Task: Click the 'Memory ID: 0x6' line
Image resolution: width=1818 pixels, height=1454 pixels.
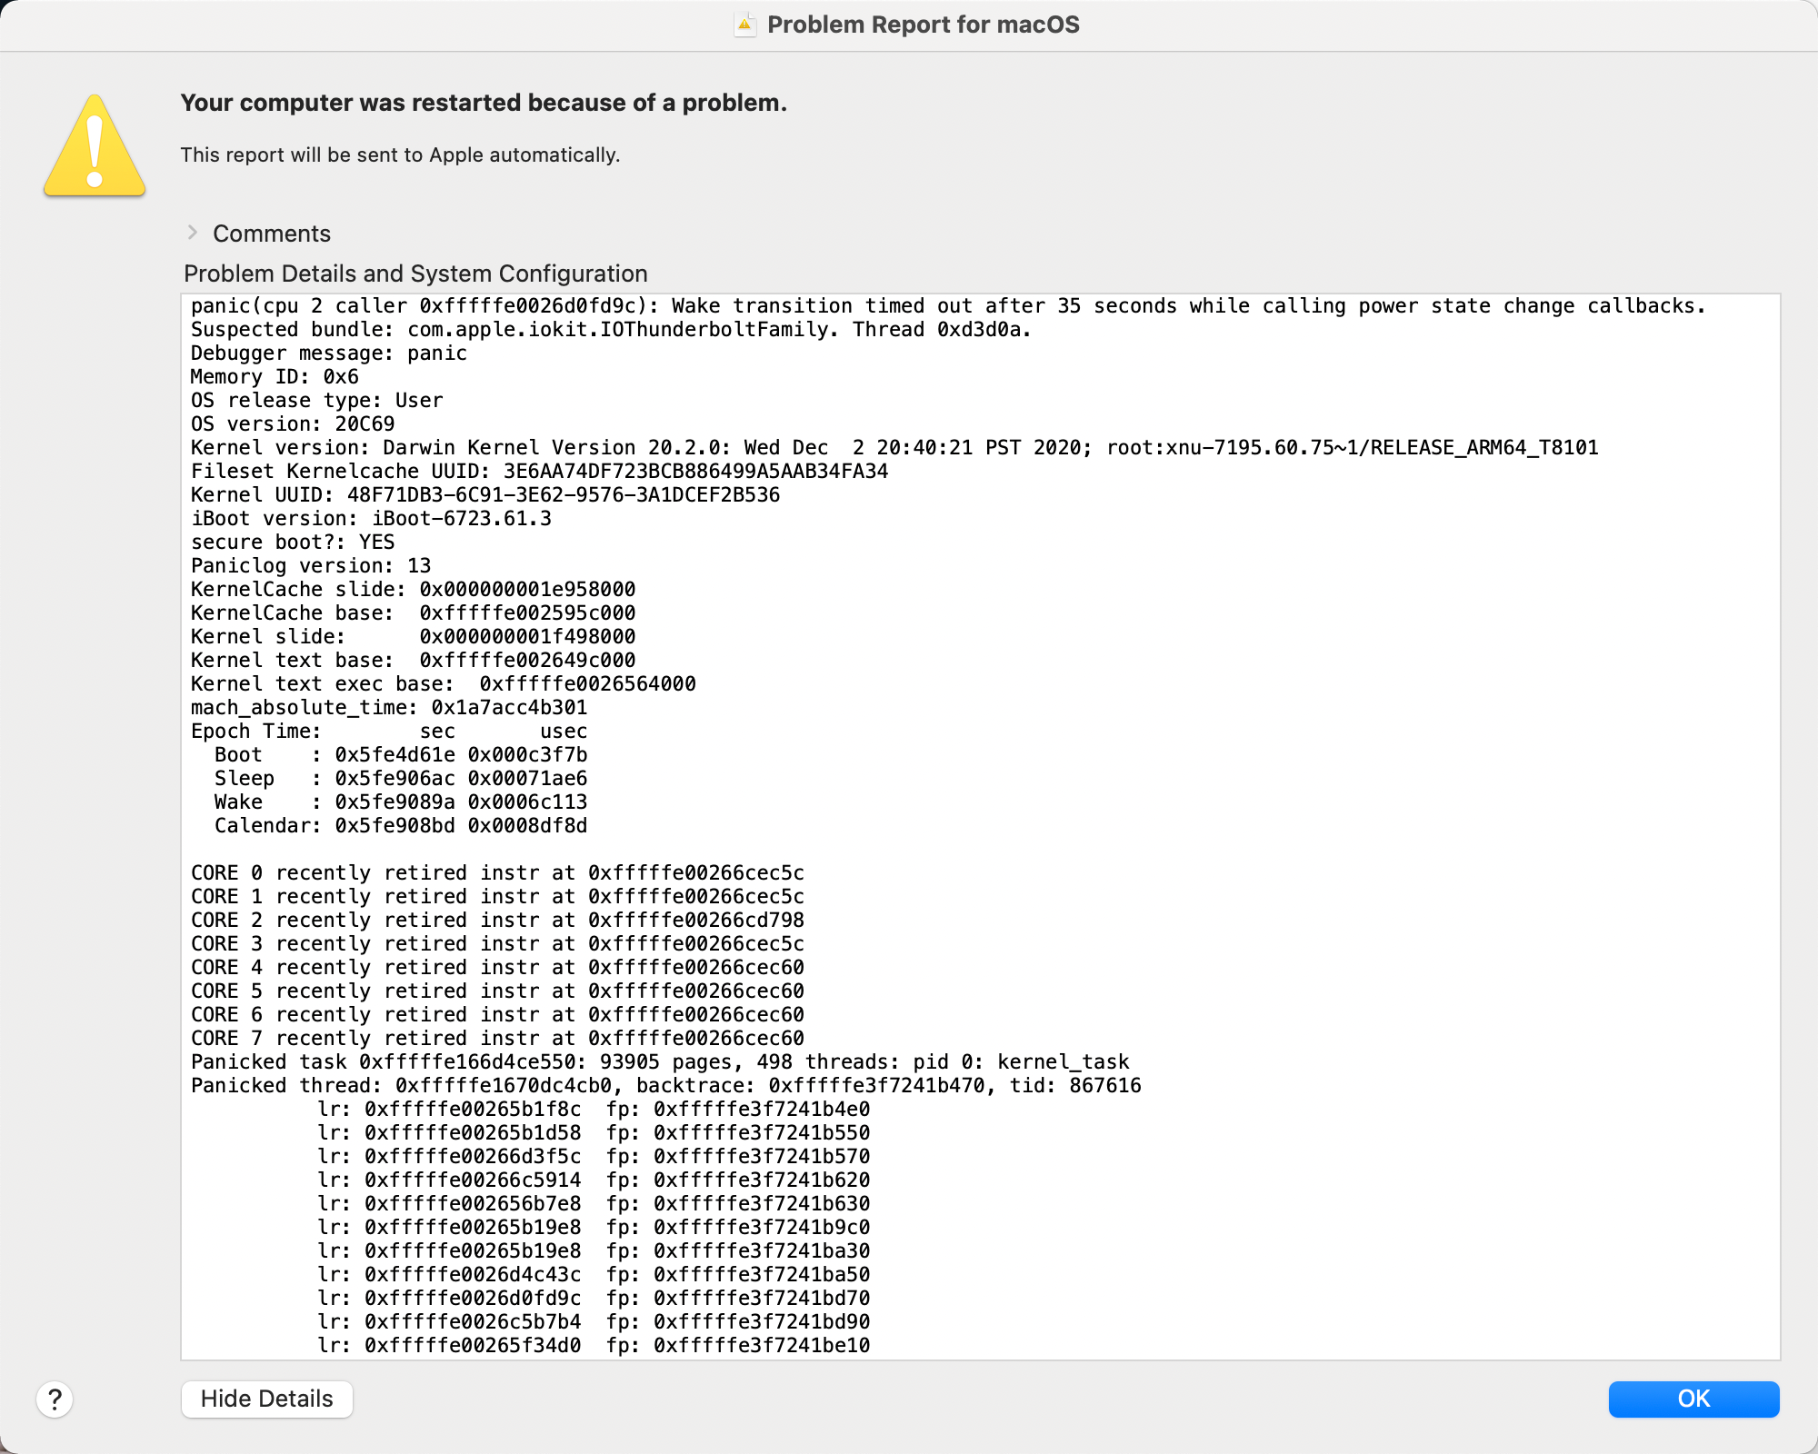Action: pos(275,377)
